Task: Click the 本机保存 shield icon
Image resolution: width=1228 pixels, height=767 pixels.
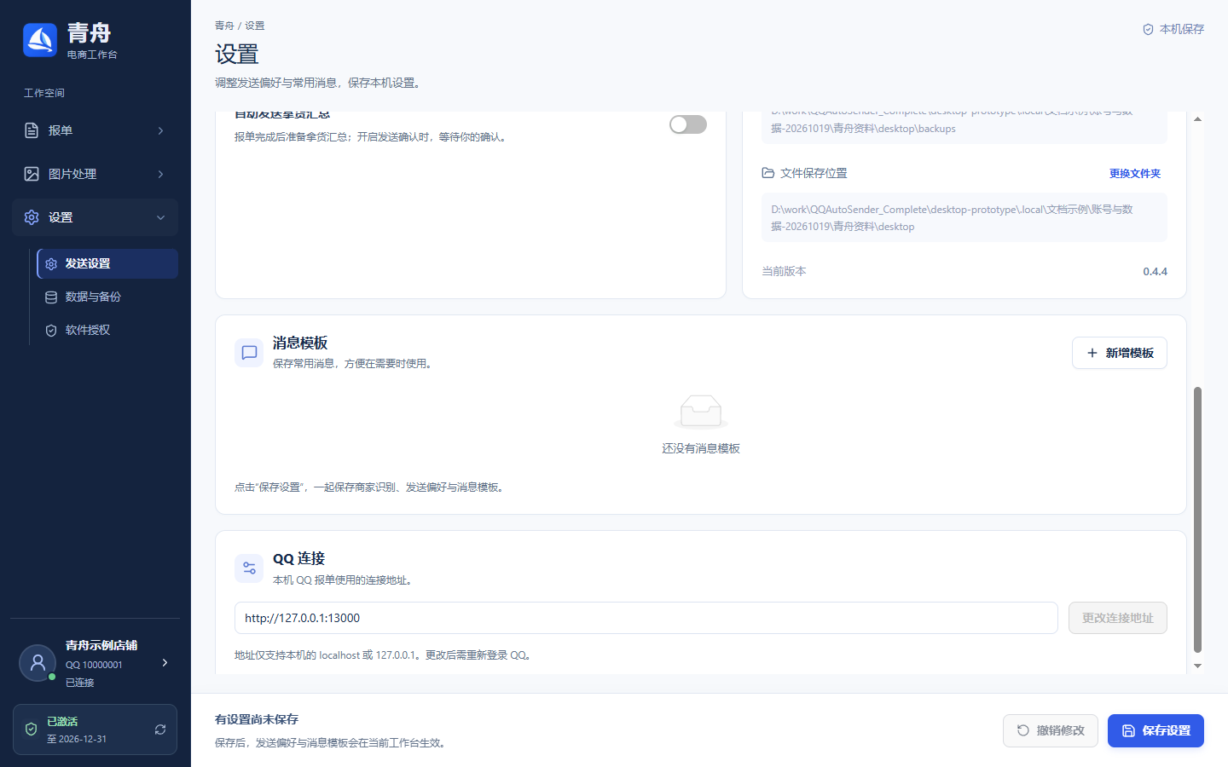Action: tap(1148, 29)
